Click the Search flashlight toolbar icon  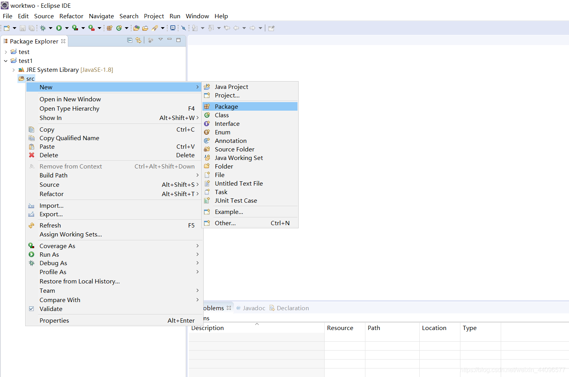(155, 28)
